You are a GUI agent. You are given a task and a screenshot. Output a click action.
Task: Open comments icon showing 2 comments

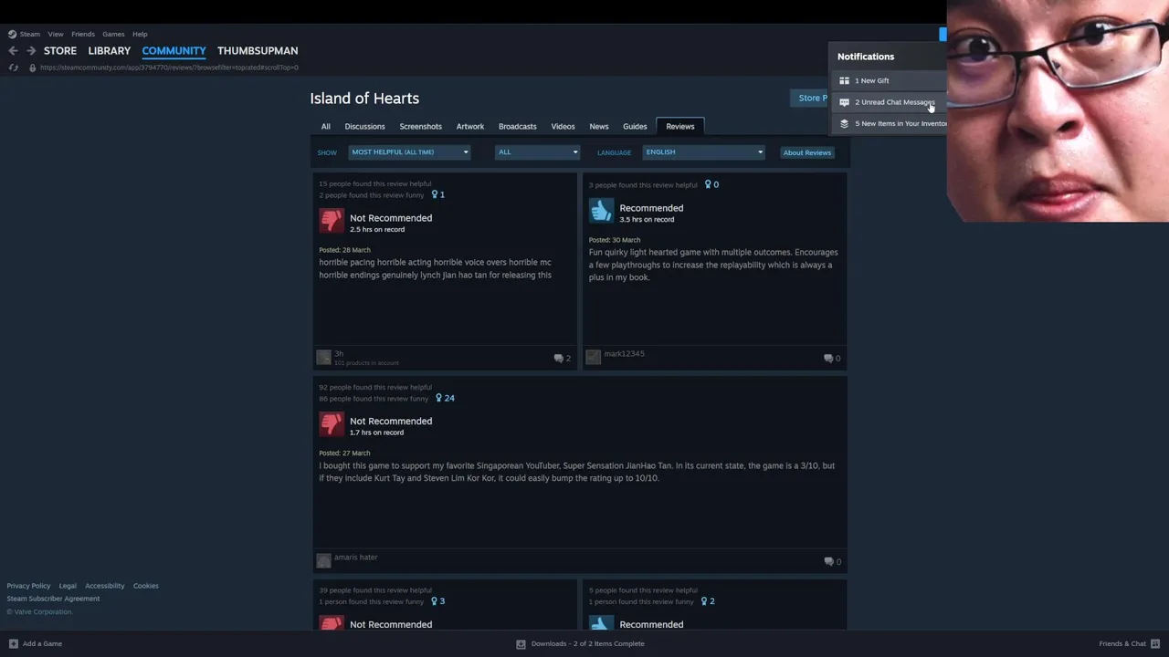point(558,359)
